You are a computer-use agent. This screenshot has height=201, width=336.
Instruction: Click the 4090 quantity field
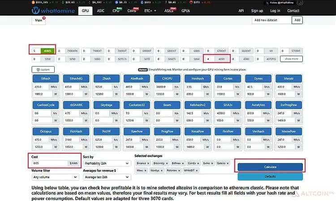click(x=211, y=59)
